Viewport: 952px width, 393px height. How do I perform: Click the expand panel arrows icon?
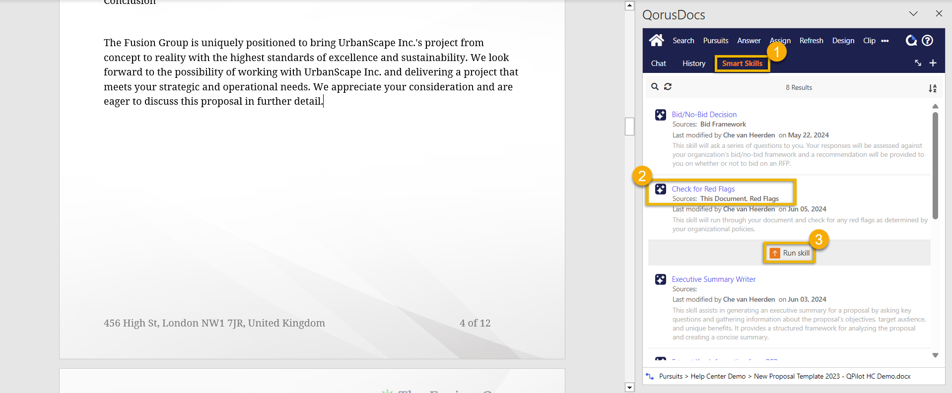tap(918, 63)
